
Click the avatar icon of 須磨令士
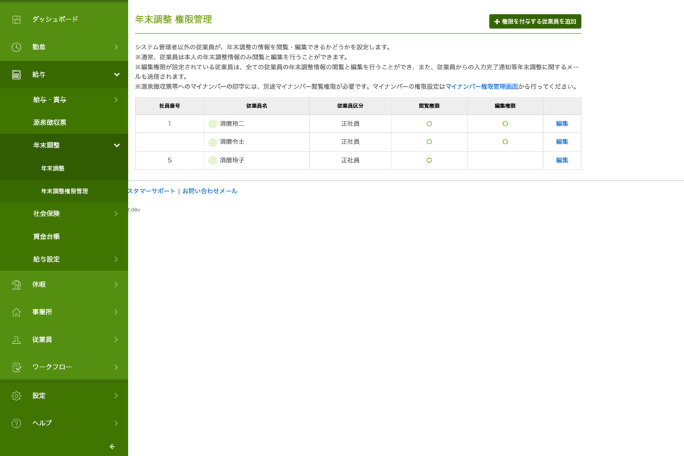pyautogui.click(x=212, y=142)
